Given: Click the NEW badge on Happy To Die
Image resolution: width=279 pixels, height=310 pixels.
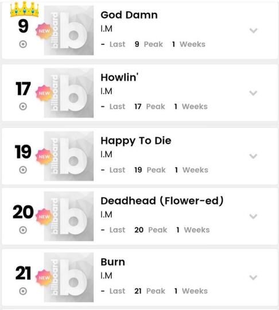Looking at the screenshot, I should click(x=44, y=157).
